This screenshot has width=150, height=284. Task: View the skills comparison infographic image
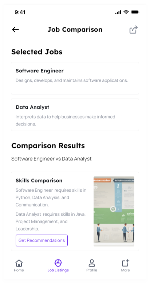point(114,211)
